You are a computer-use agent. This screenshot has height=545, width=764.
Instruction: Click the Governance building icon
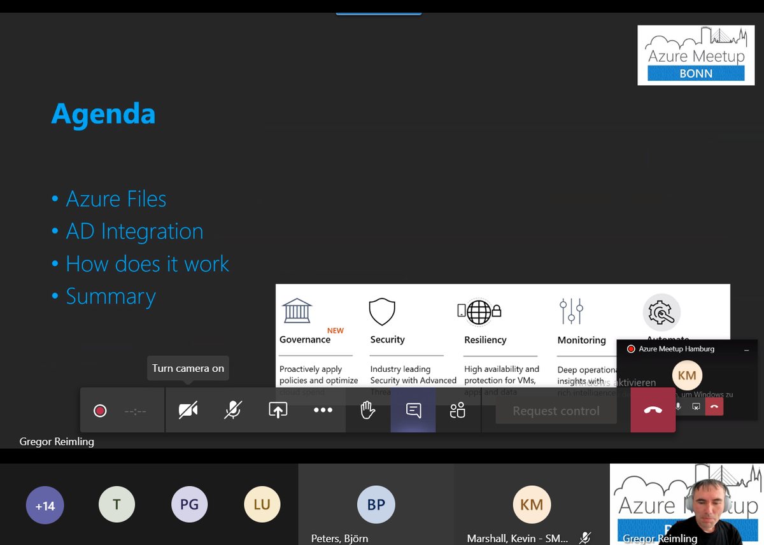297,311
